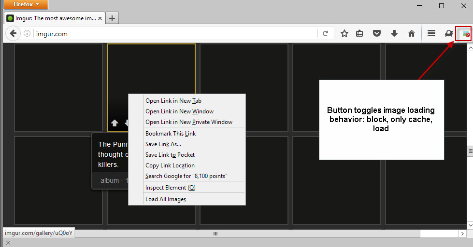Open a new tab with plus button
This screenshot has width=473, height=247.
click(112, 18)
